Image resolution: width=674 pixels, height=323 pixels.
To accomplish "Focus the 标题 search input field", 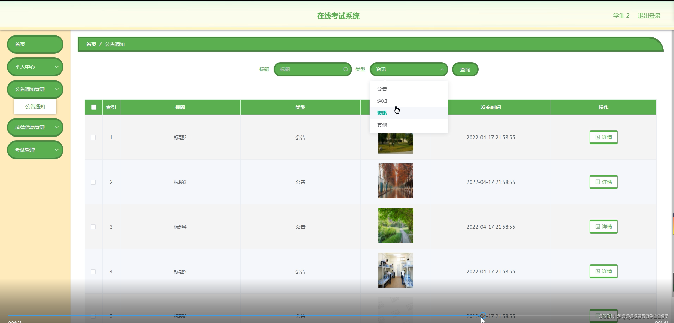I will pos(313,69).
